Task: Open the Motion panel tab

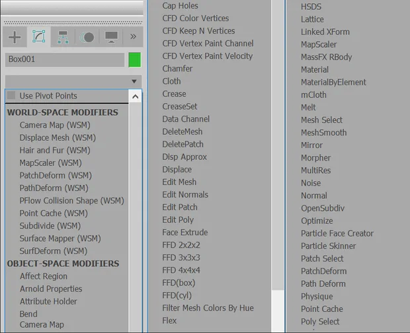Action: tap(87, 37)
